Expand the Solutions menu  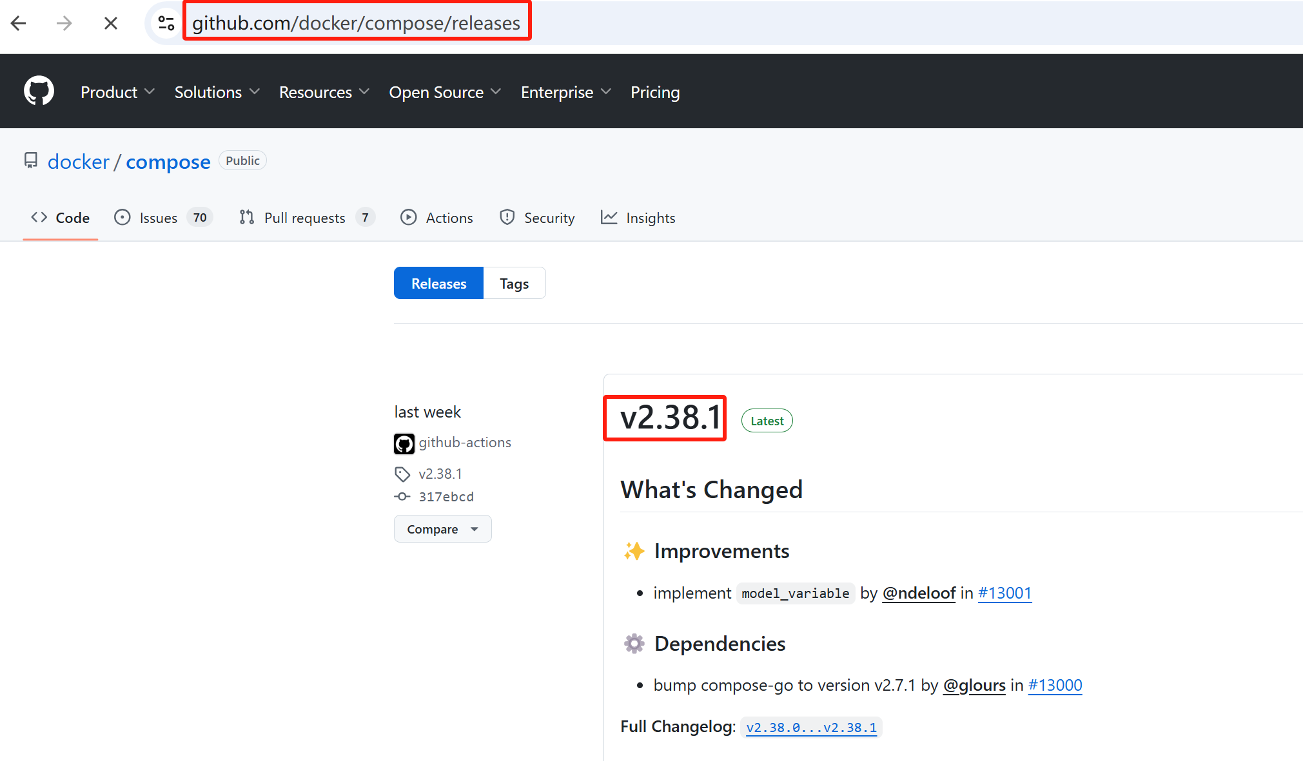[x=217, y=92]
